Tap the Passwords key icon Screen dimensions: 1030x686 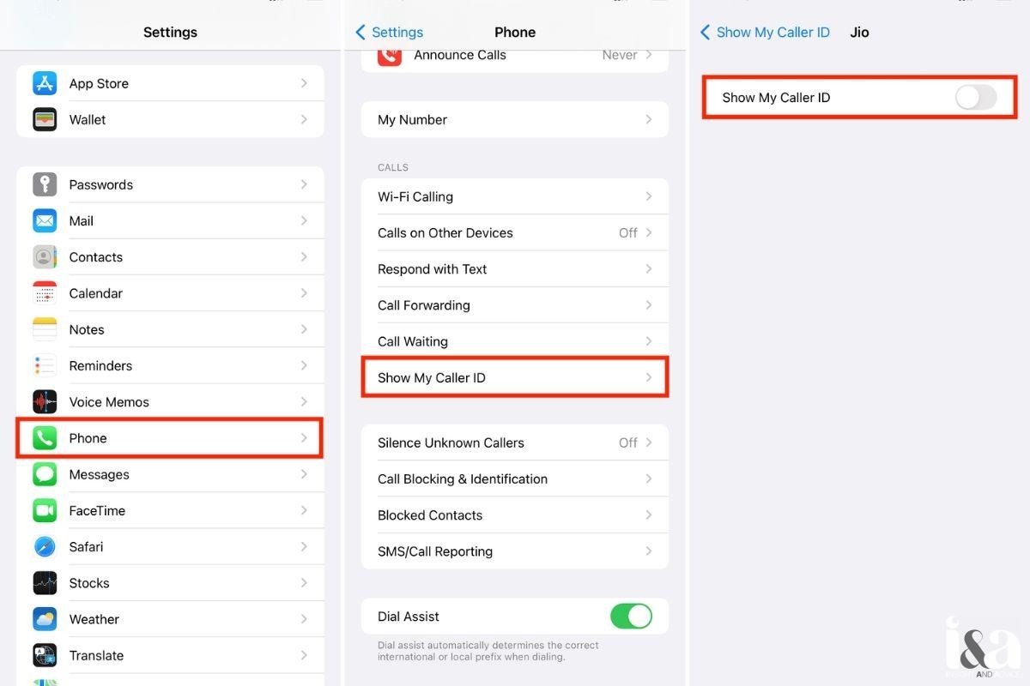click(x=45, y=184)
